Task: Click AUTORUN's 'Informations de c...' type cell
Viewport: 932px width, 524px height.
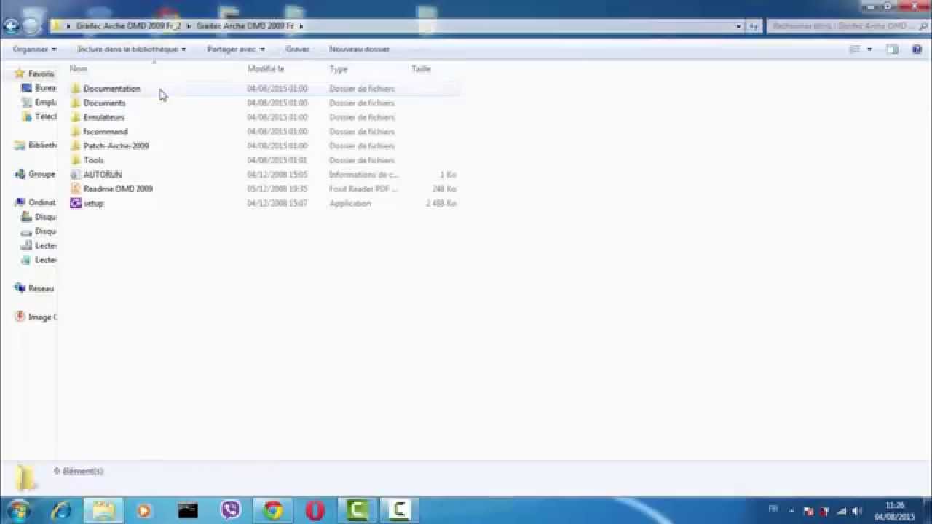Action: coord(364,175)
